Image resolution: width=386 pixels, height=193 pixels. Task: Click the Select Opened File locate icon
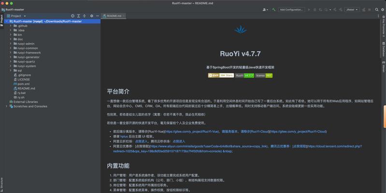pyautogui.click(x=72, y=16)
